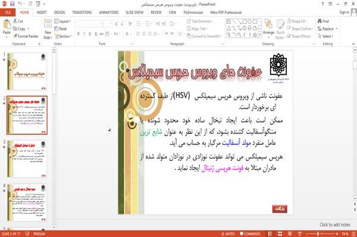Switch to the ANIMATIONS tab
This screenshot has height=237, width=357.
[x=109, y=12]
